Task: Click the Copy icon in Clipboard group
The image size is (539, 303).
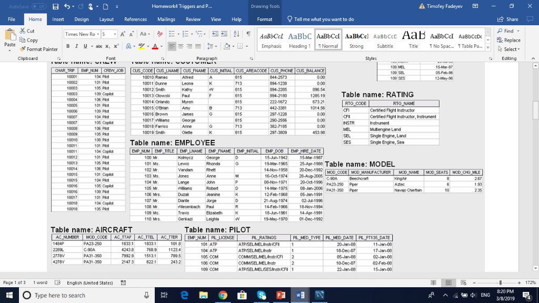Action: 21,40
